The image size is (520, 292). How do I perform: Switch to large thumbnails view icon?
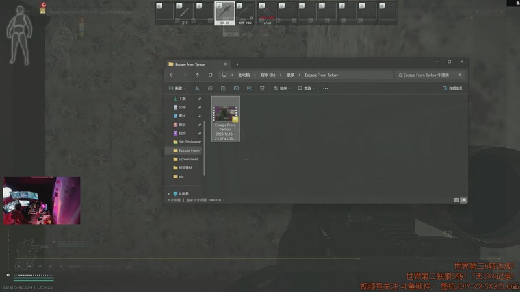pos(463,200)
